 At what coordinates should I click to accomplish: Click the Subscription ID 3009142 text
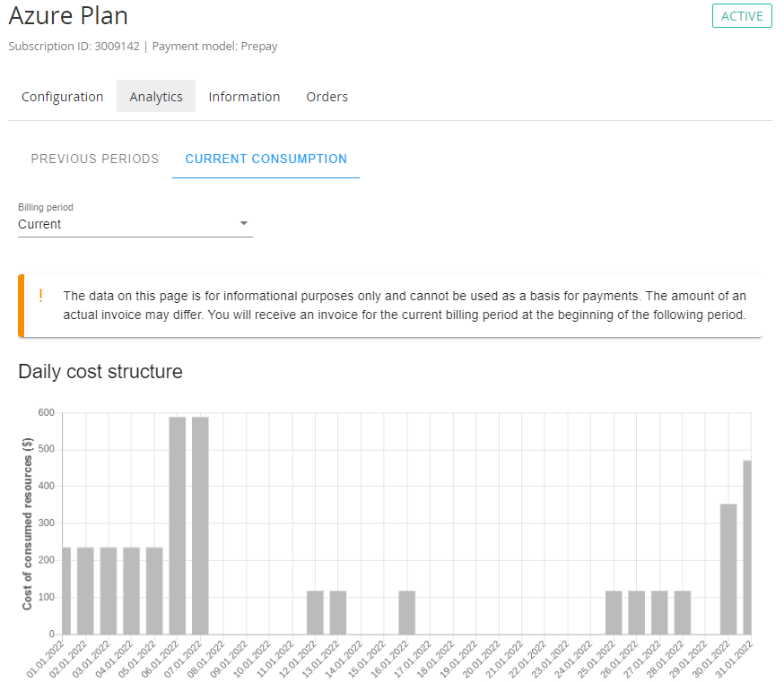tap(74, 47)
